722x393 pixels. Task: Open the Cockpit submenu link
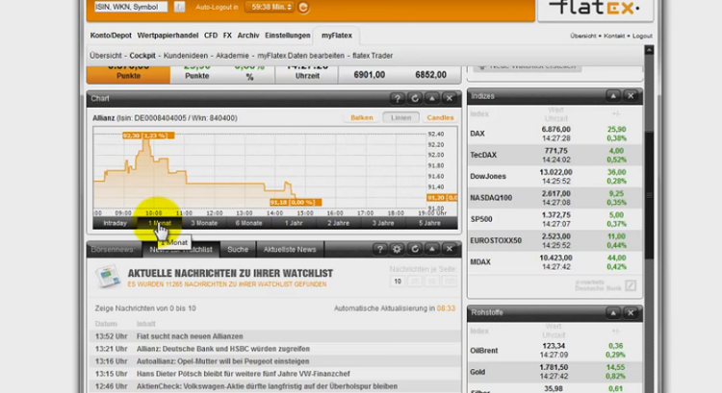pyautogui.click(x=142, y=56)
